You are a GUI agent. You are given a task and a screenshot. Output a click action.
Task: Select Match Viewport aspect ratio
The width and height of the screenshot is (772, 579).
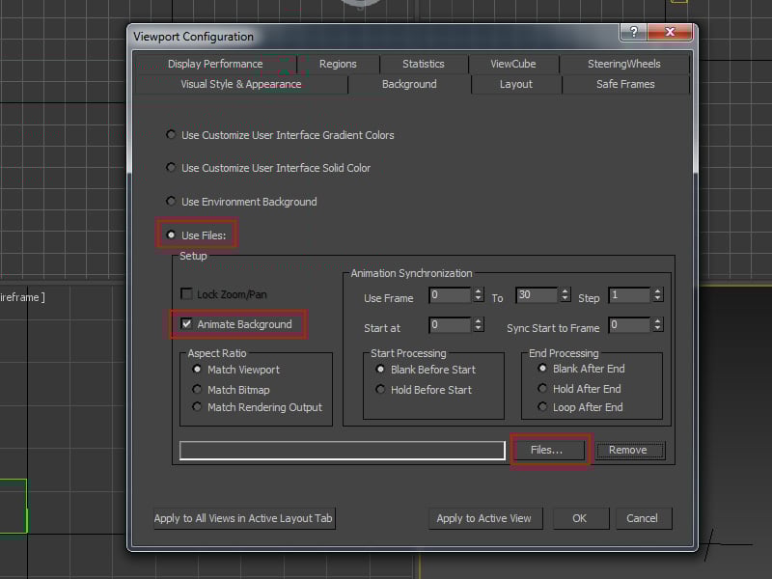(x=197, y=369)
